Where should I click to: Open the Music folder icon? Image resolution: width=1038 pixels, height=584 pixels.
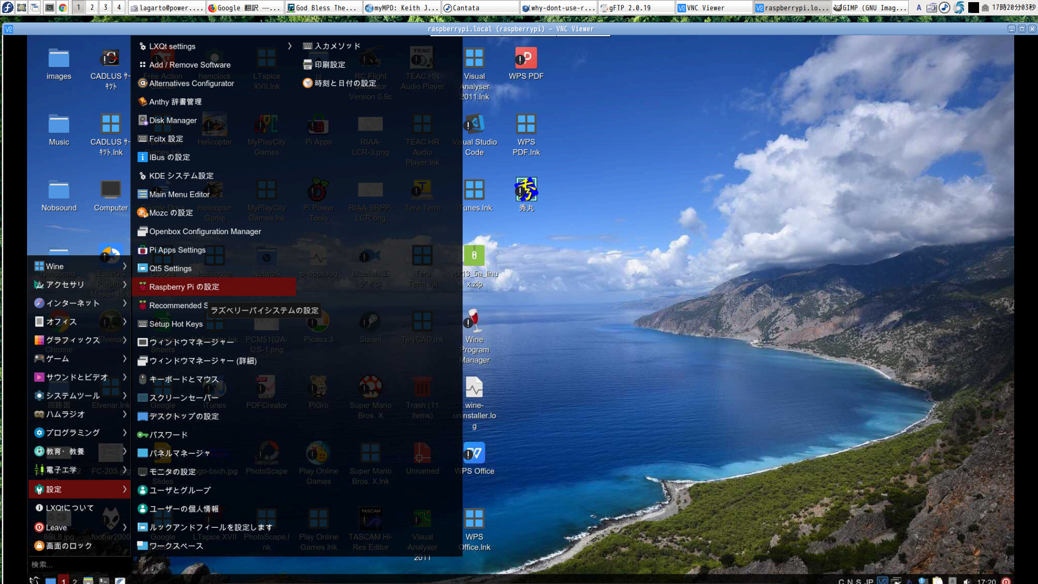point(59,124)
